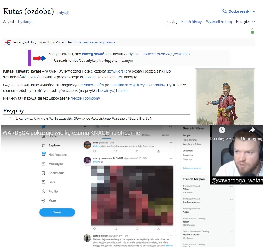Viewport: 263px width, 247px height.
Task: Click the back arrow beside the search box
Action: pyautogui.click(x=85, y=126)
